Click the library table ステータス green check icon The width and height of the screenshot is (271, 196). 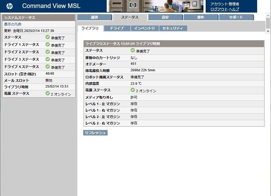coord(133,50)
